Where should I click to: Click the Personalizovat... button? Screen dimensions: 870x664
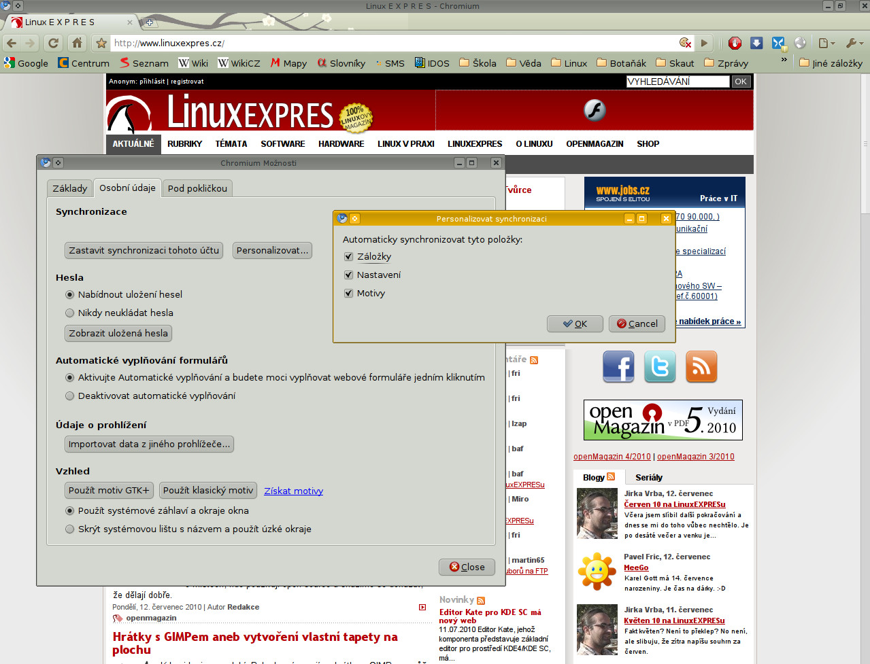pos(272,250)
